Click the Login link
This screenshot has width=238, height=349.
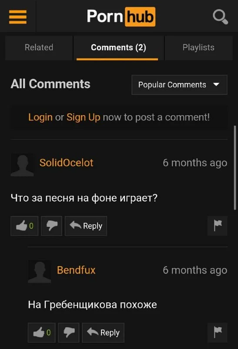pyautogui.click(x=40, y=117)
